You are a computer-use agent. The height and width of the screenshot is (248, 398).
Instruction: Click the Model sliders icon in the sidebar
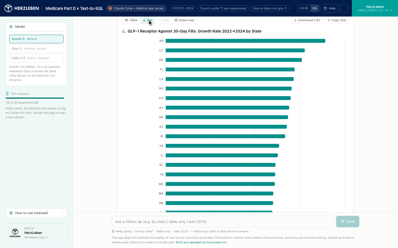click(x=11, y=27)
